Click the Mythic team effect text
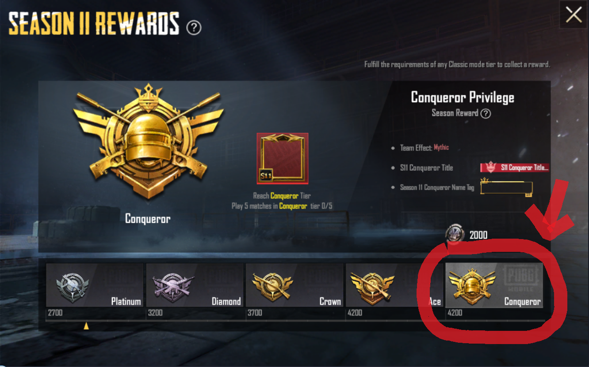 pos(441,147)
